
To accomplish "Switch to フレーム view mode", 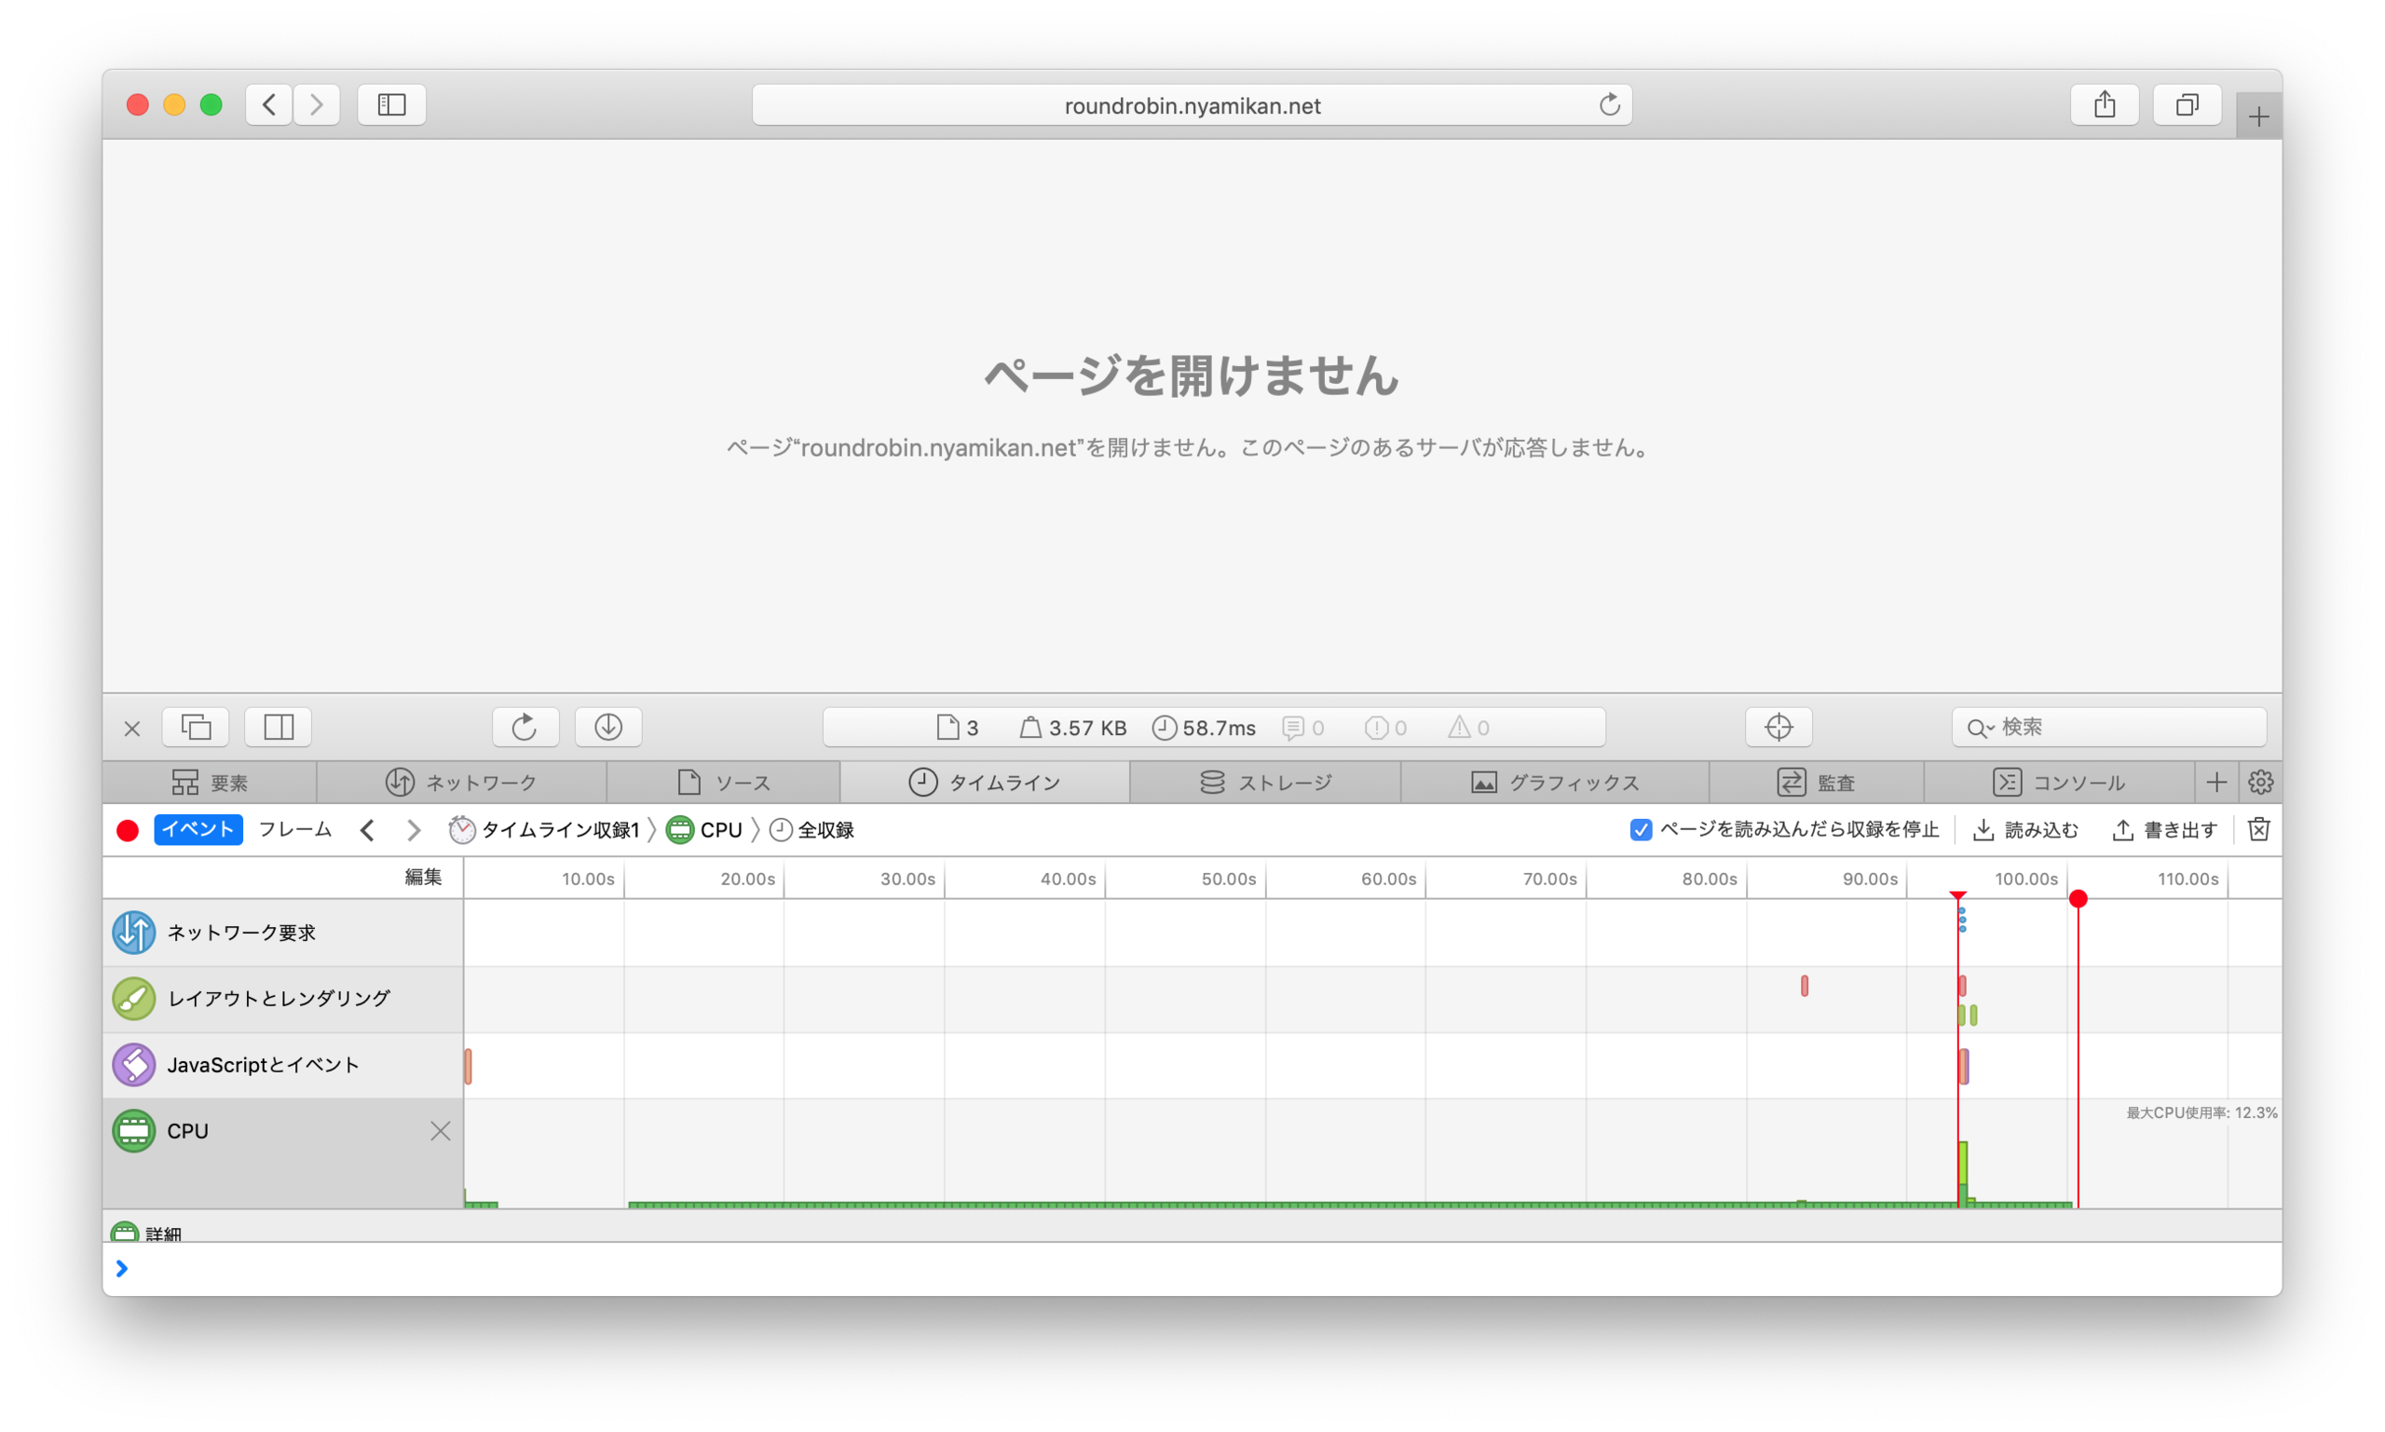I will 295,830.
